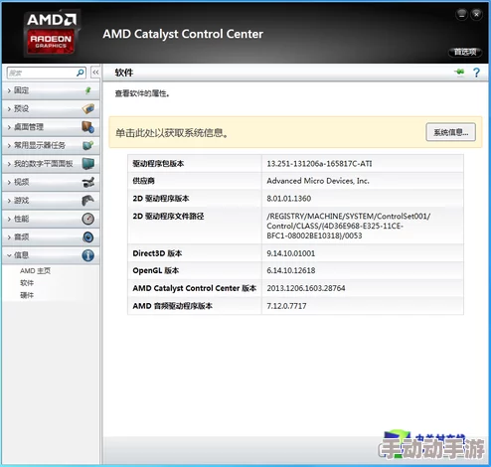Screen dimensions: 491x467
Task: Click the 预设 presets icon
Action: pos(88,108)
